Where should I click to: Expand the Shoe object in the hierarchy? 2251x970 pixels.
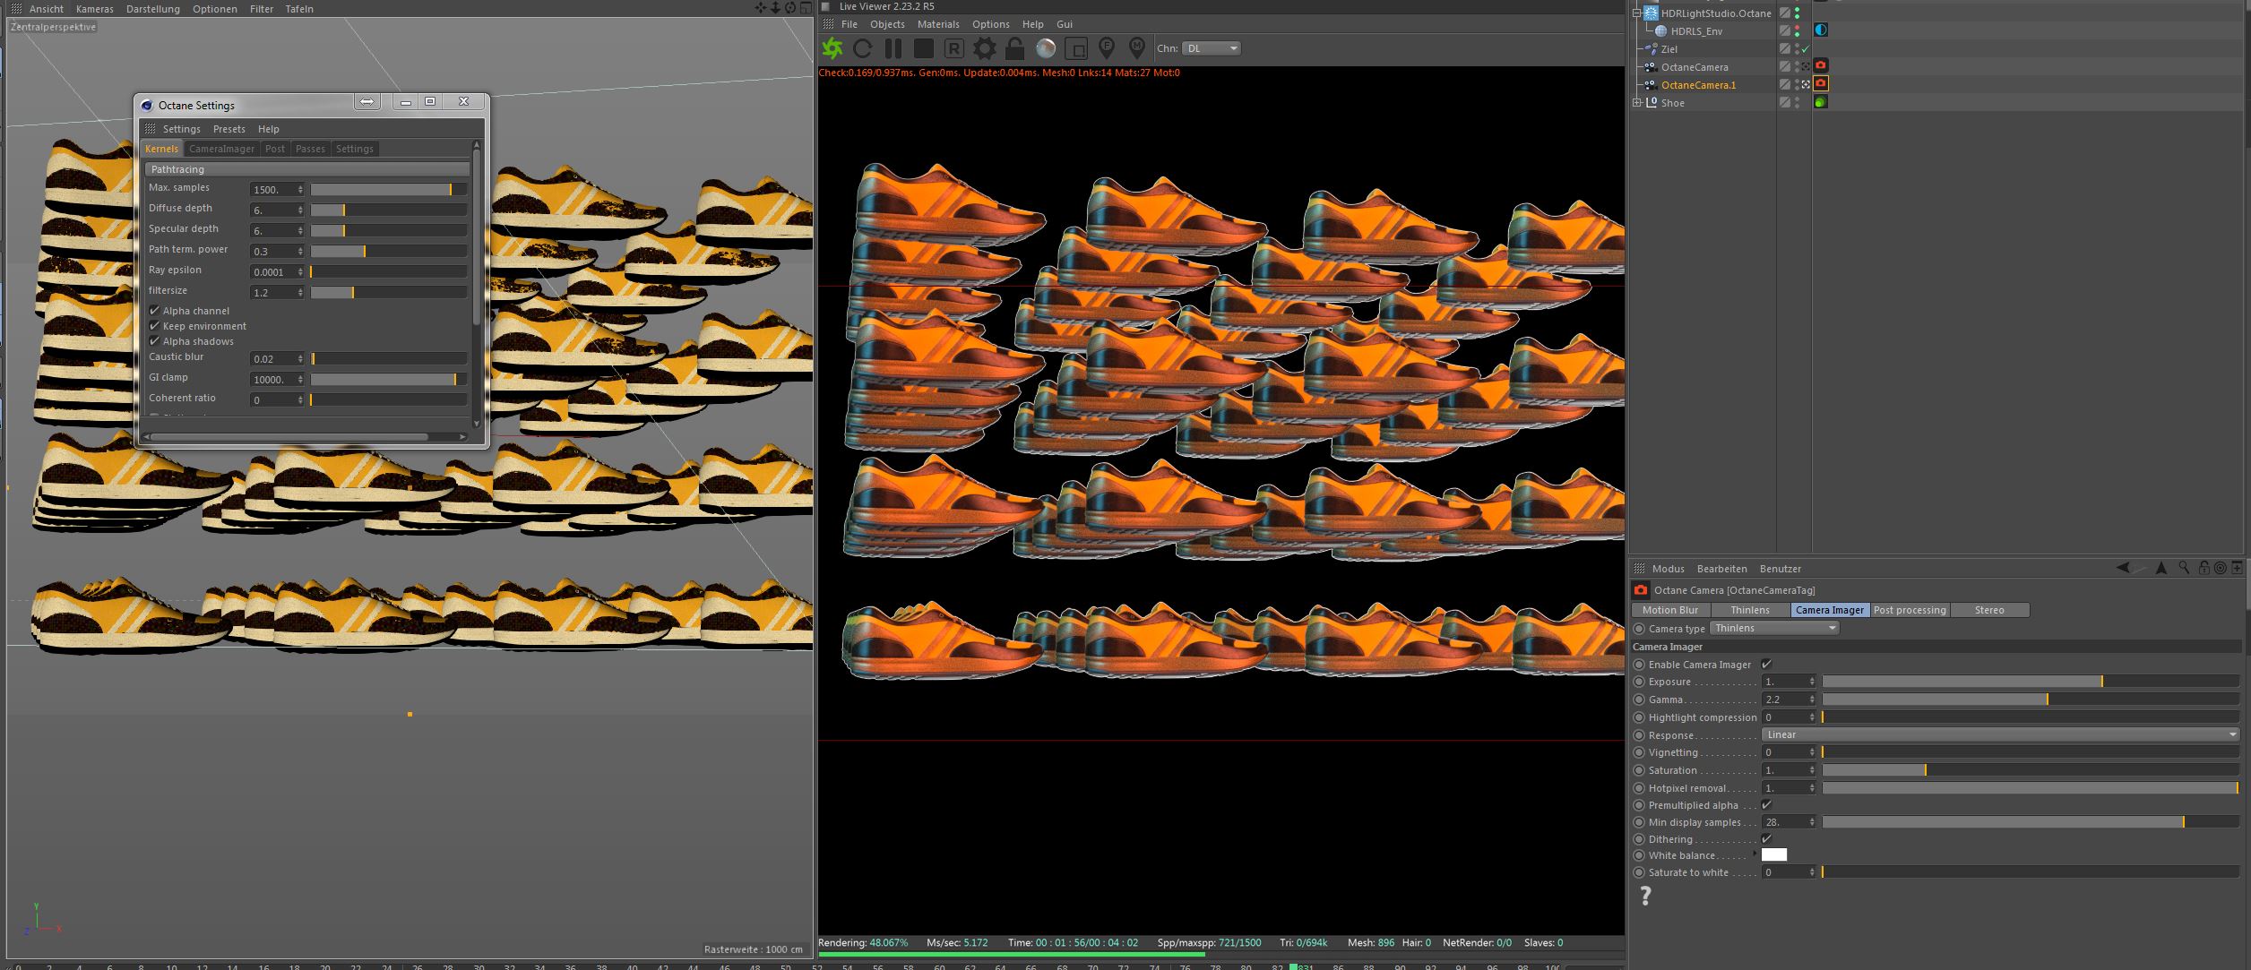[x=1637, y=102]
